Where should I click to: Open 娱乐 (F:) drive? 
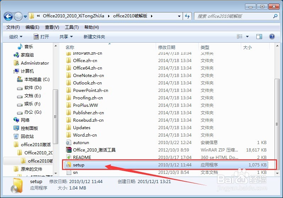28,104
